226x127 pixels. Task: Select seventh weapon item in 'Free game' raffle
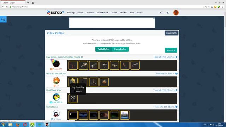coord(135,65)
